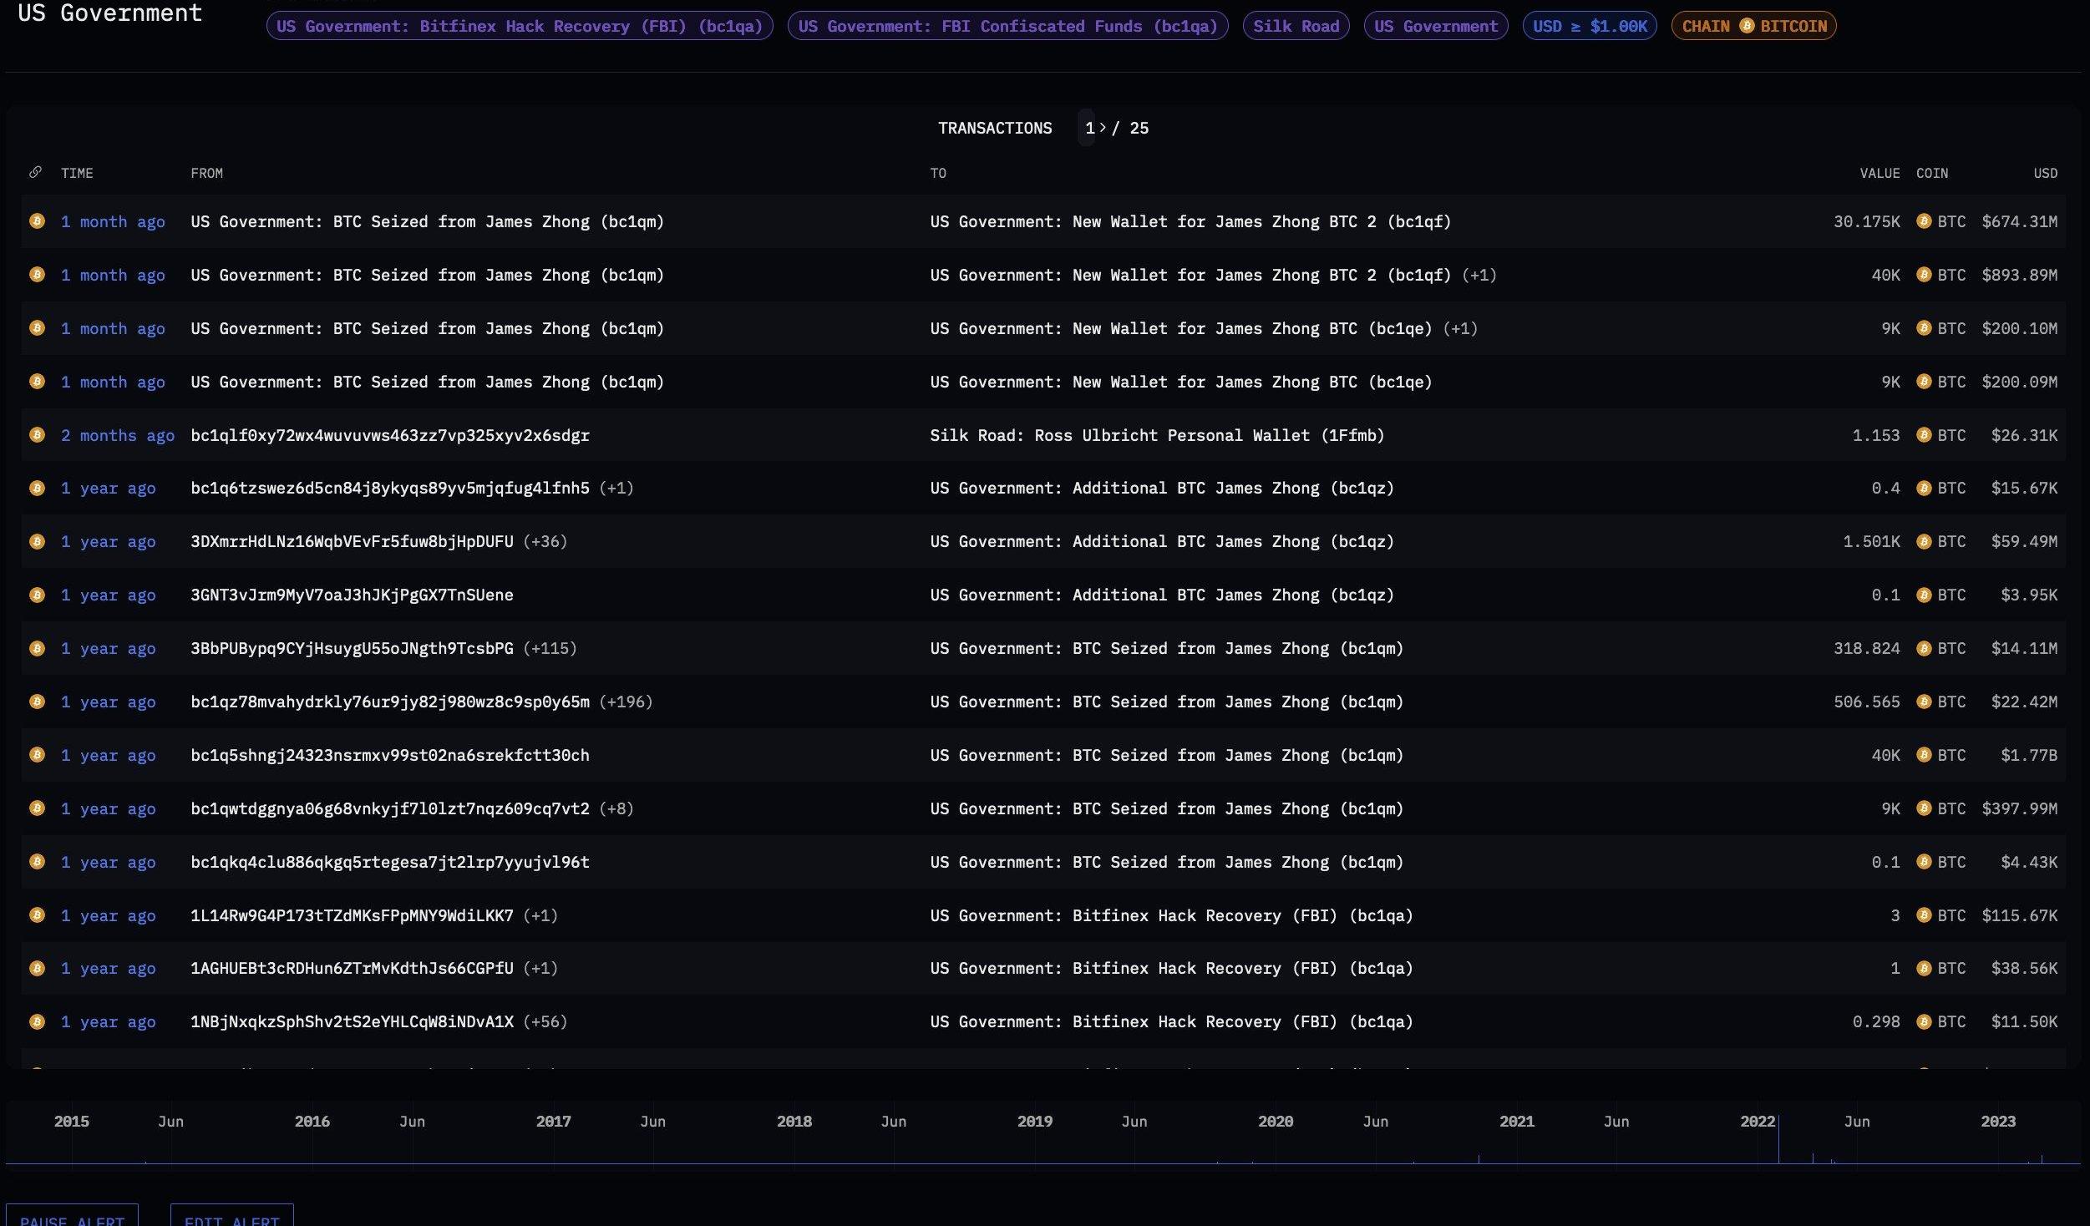Click the 30.175K value cell

[1866, 221]
